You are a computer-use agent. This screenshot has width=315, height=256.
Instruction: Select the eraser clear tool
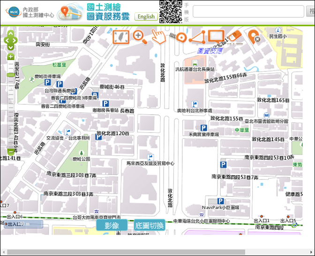[235, 37]
